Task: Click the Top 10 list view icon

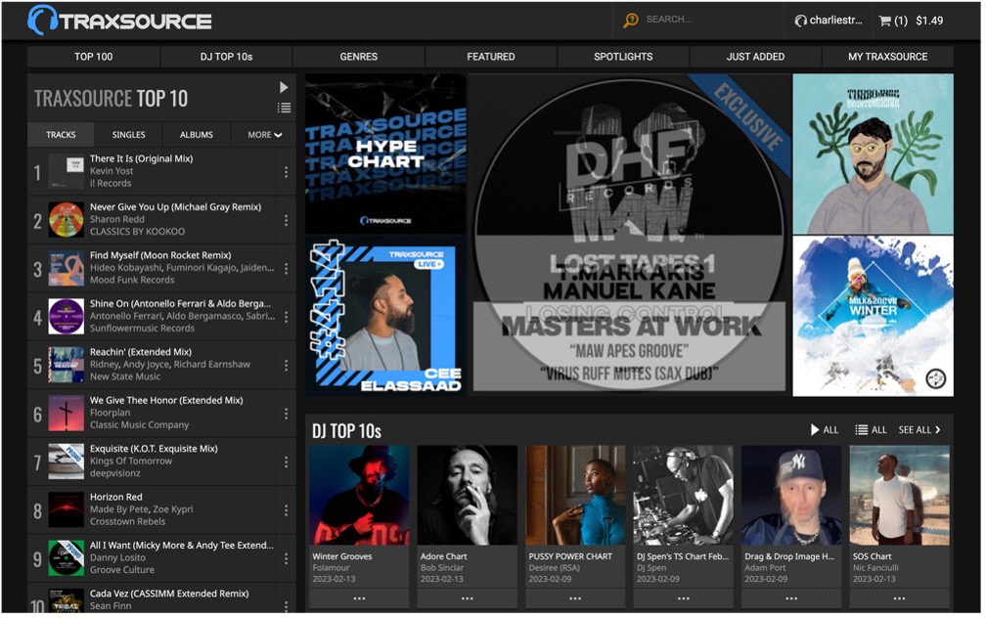Action: (x=285, y=108)
